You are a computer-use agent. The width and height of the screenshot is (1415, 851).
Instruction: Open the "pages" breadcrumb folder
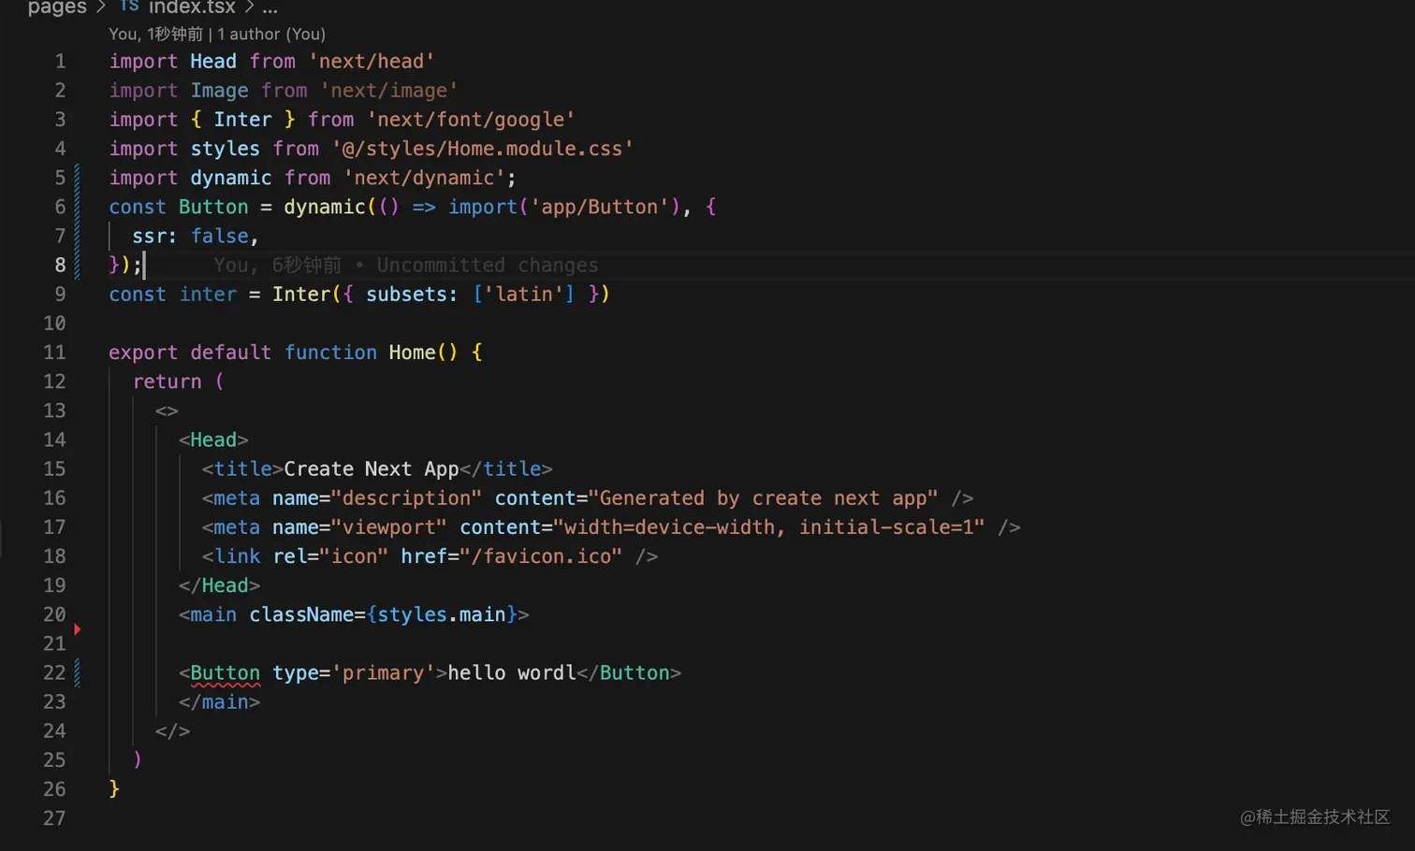[57, 7]
